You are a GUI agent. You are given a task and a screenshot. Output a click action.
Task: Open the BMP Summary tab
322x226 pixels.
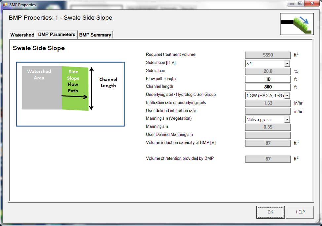point(95,35)
